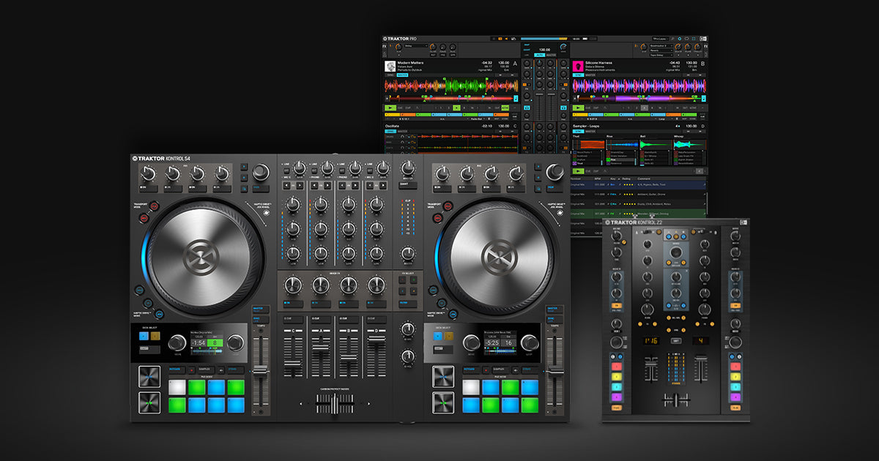Toggle SYNC on deck B
Image resolution: width=879 pixels, height=461 pixels.
(x=578, y=75)
